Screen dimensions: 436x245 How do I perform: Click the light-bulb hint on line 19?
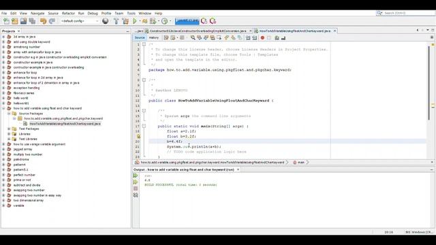(x=138, y=136)
